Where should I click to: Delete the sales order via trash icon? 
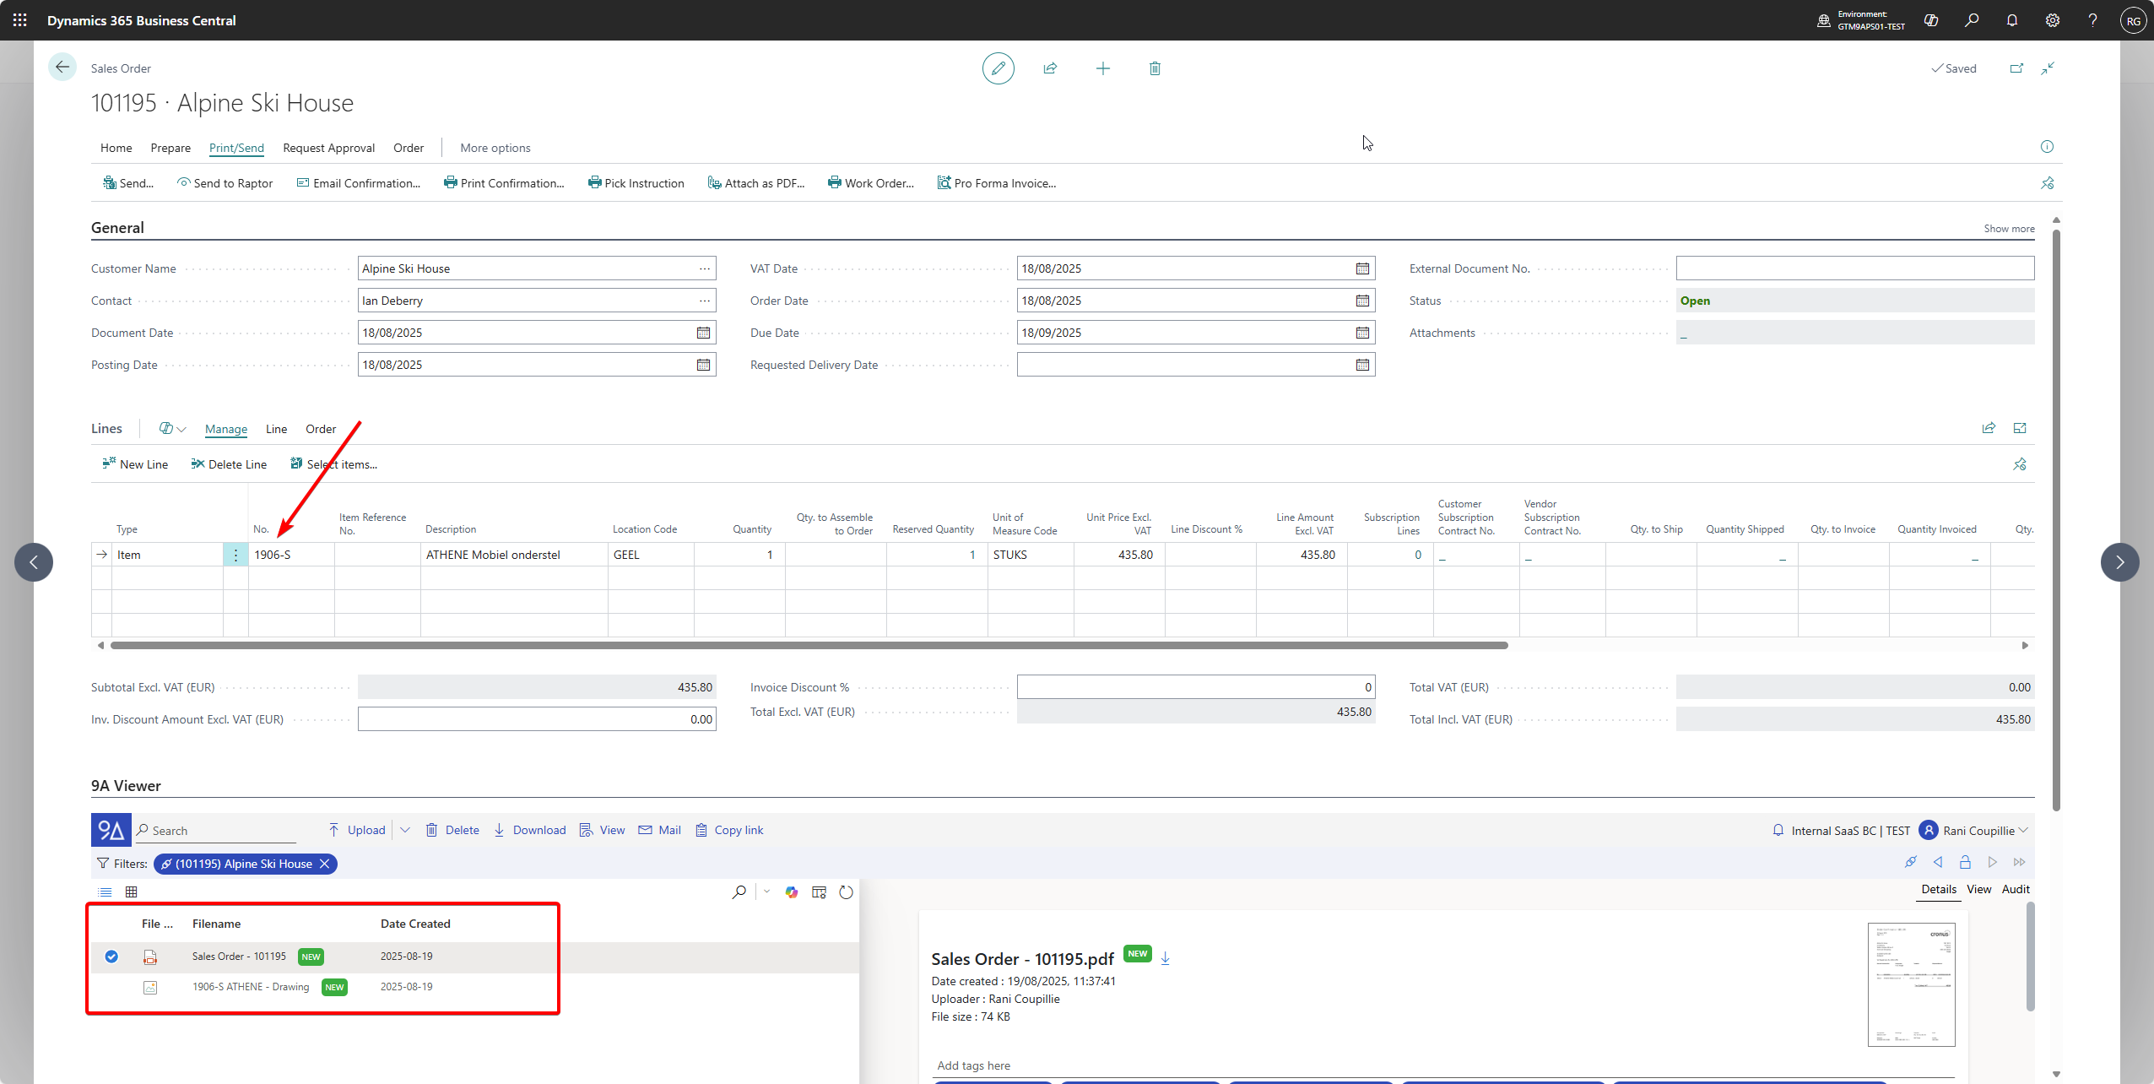[1155, 68]
